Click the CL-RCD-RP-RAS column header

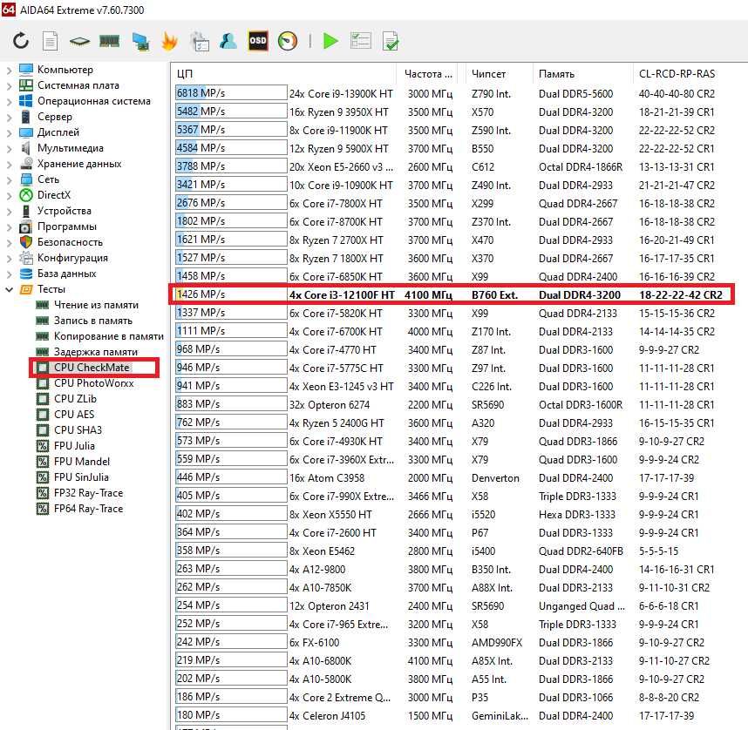(677, 74)
